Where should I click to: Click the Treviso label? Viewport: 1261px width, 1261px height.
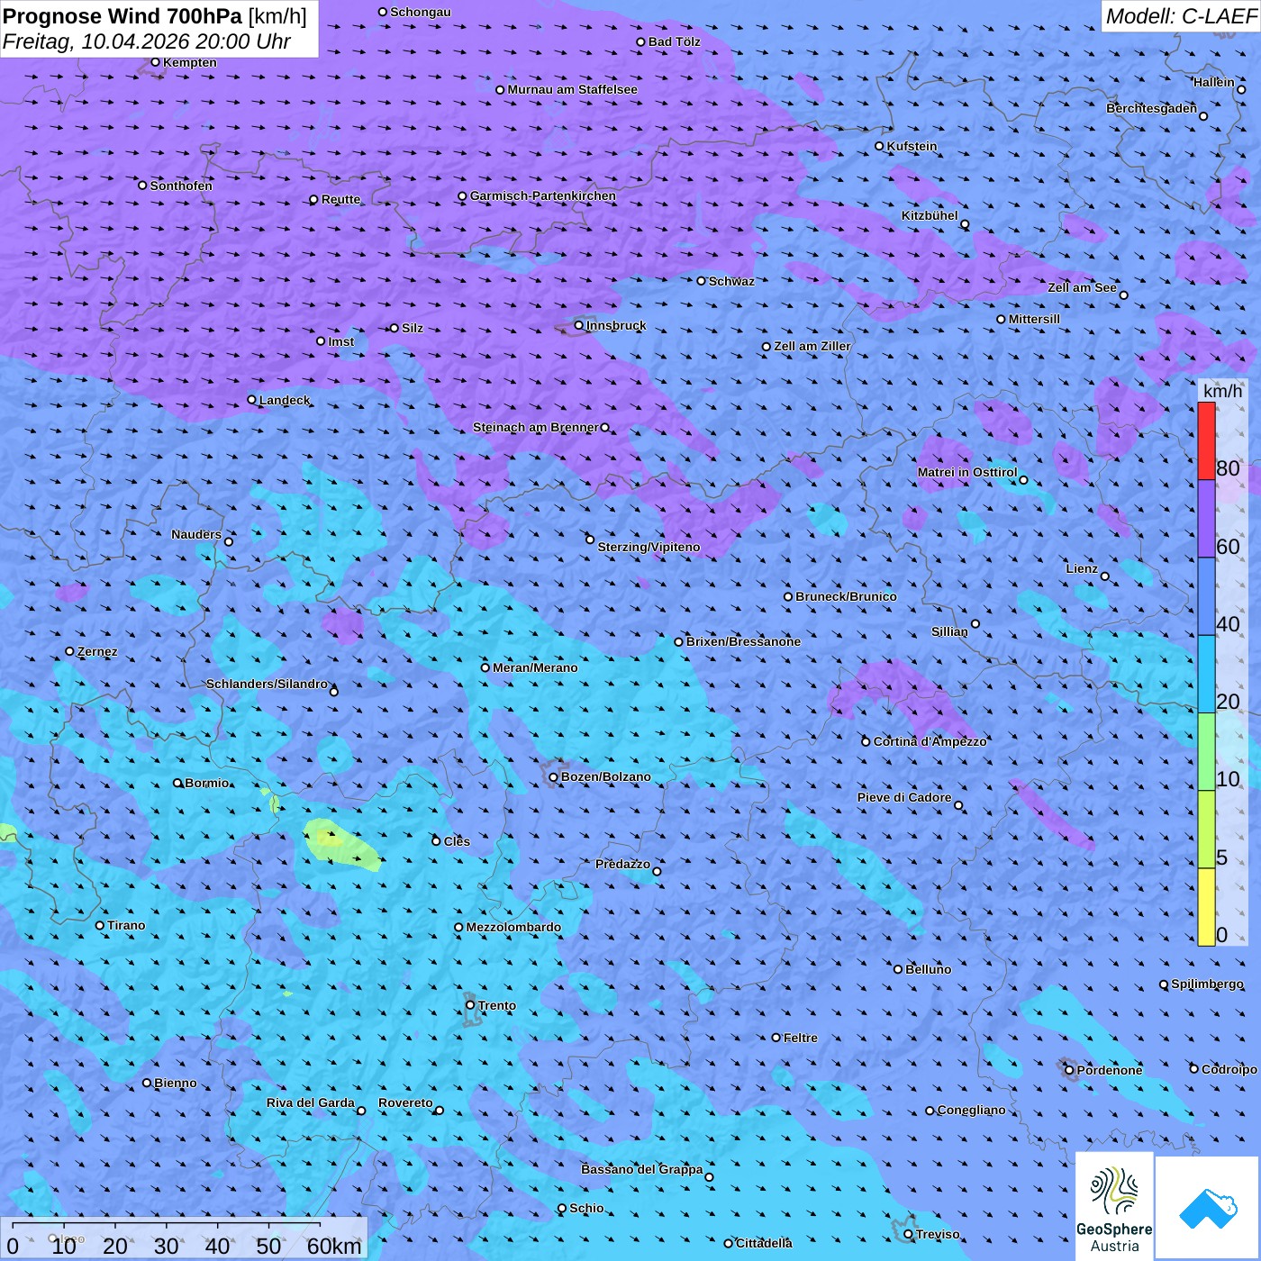(938, 1234)
